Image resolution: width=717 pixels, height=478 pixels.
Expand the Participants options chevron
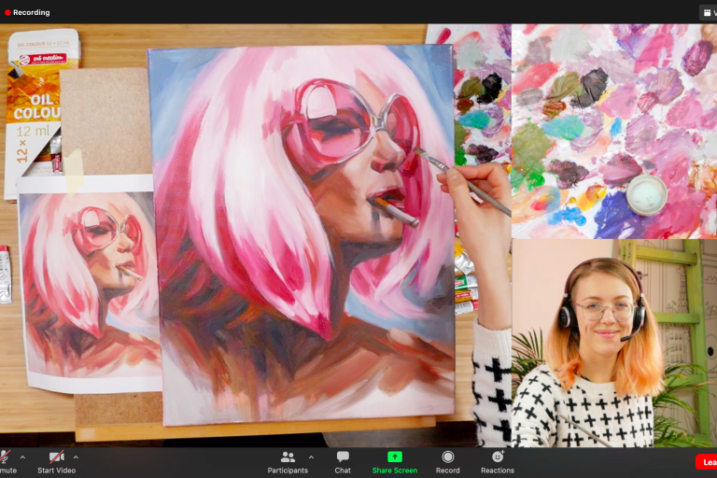(312, 457)
